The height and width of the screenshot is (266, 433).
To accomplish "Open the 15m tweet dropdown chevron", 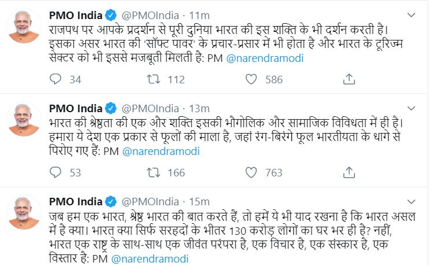I will click(x=411, y=201).
